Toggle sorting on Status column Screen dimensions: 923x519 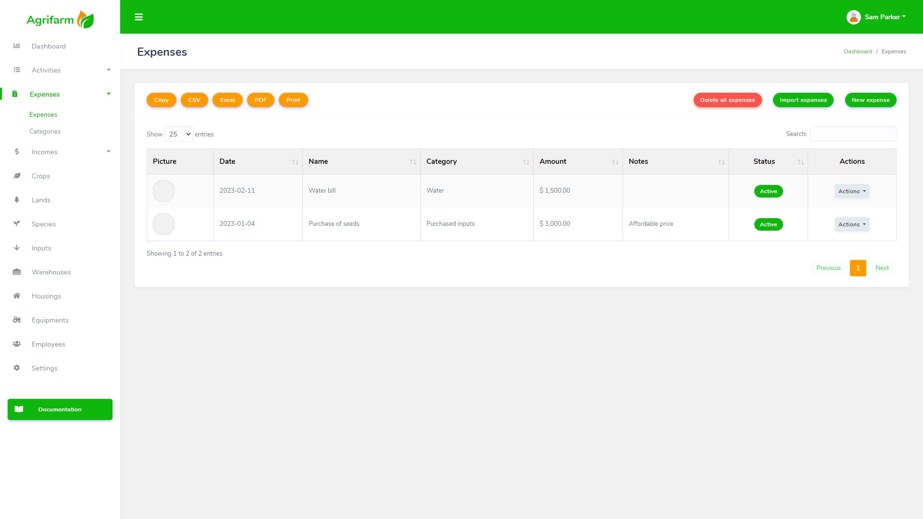768,161
